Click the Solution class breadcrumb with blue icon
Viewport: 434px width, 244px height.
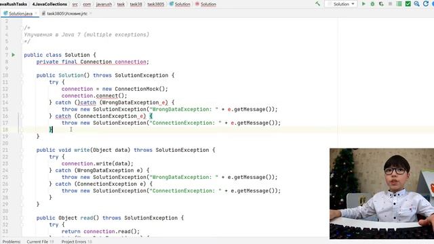[180, 4]
